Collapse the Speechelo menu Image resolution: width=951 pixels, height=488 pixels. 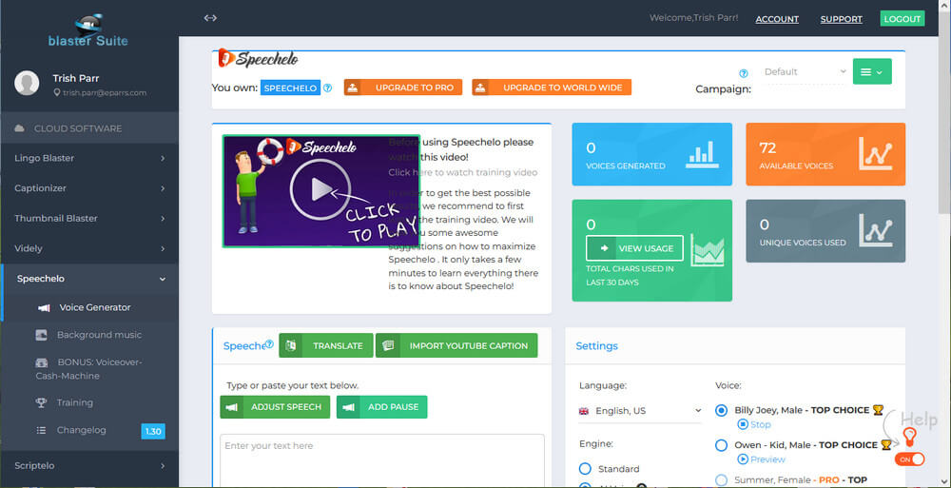click(x=89, y=280)
